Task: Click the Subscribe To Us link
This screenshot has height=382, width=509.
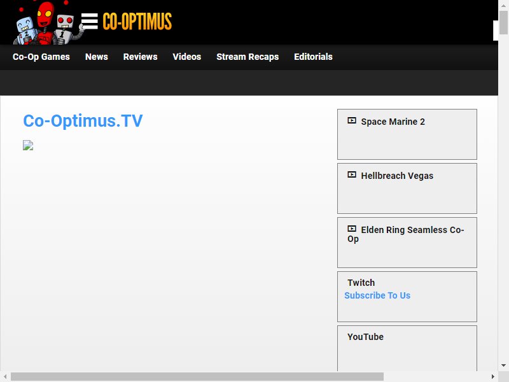Action: click(377, 295)
